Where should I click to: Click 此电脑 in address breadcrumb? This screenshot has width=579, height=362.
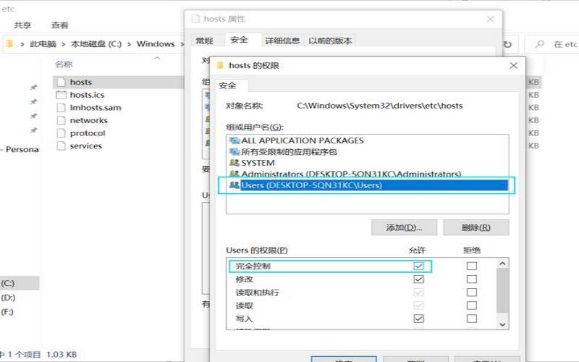point(43,44)
